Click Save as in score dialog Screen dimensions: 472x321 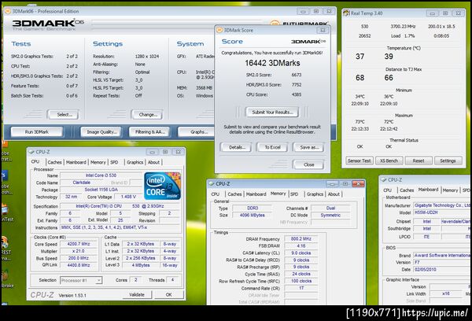pyautogui.click(x=308, y=147)
